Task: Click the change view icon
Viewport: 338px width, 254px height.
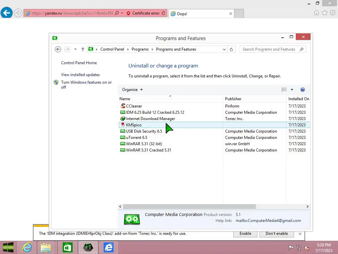Action: 284,90
